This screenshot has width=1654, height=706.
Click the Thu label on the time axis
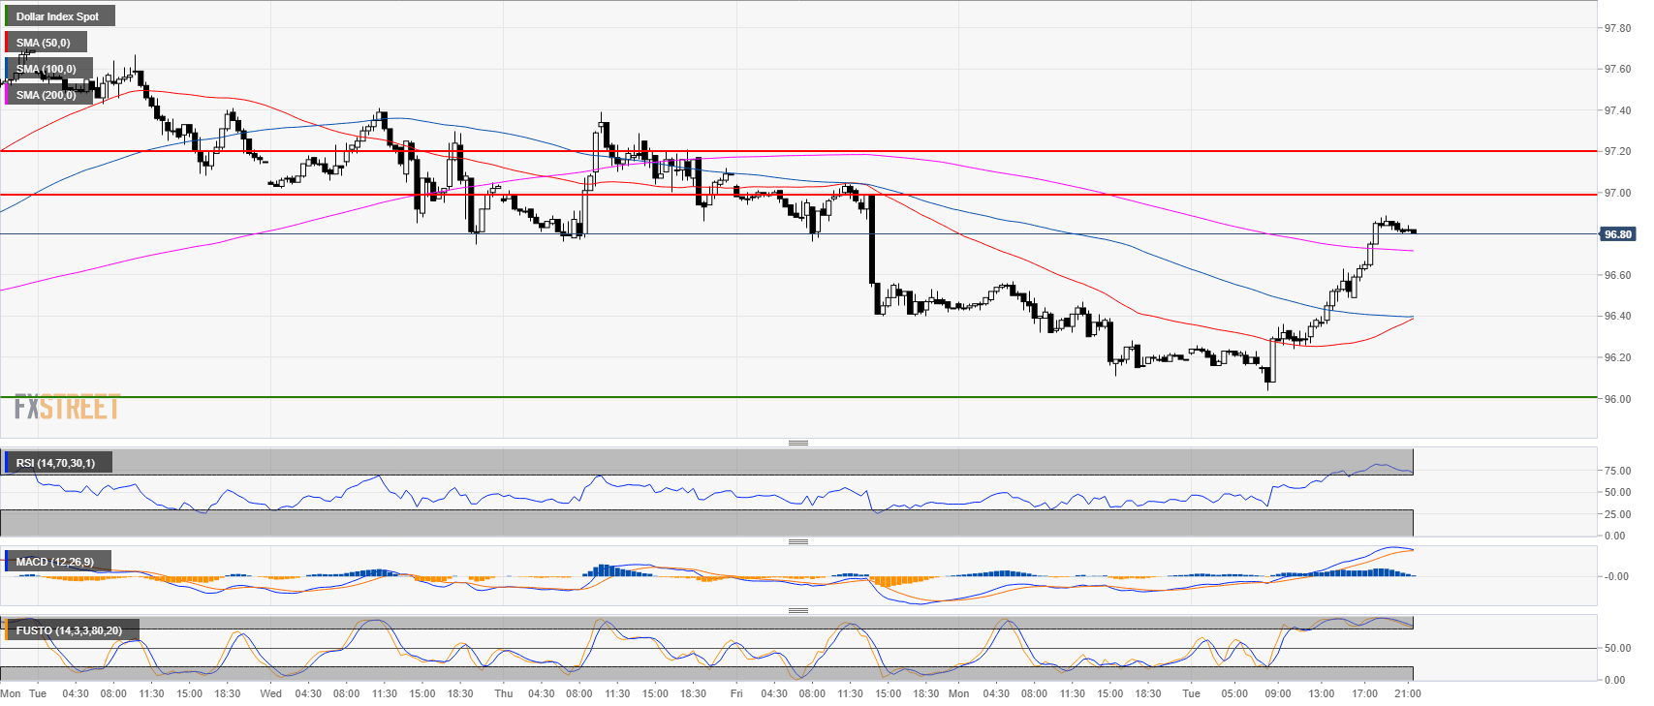pos(503,693)
